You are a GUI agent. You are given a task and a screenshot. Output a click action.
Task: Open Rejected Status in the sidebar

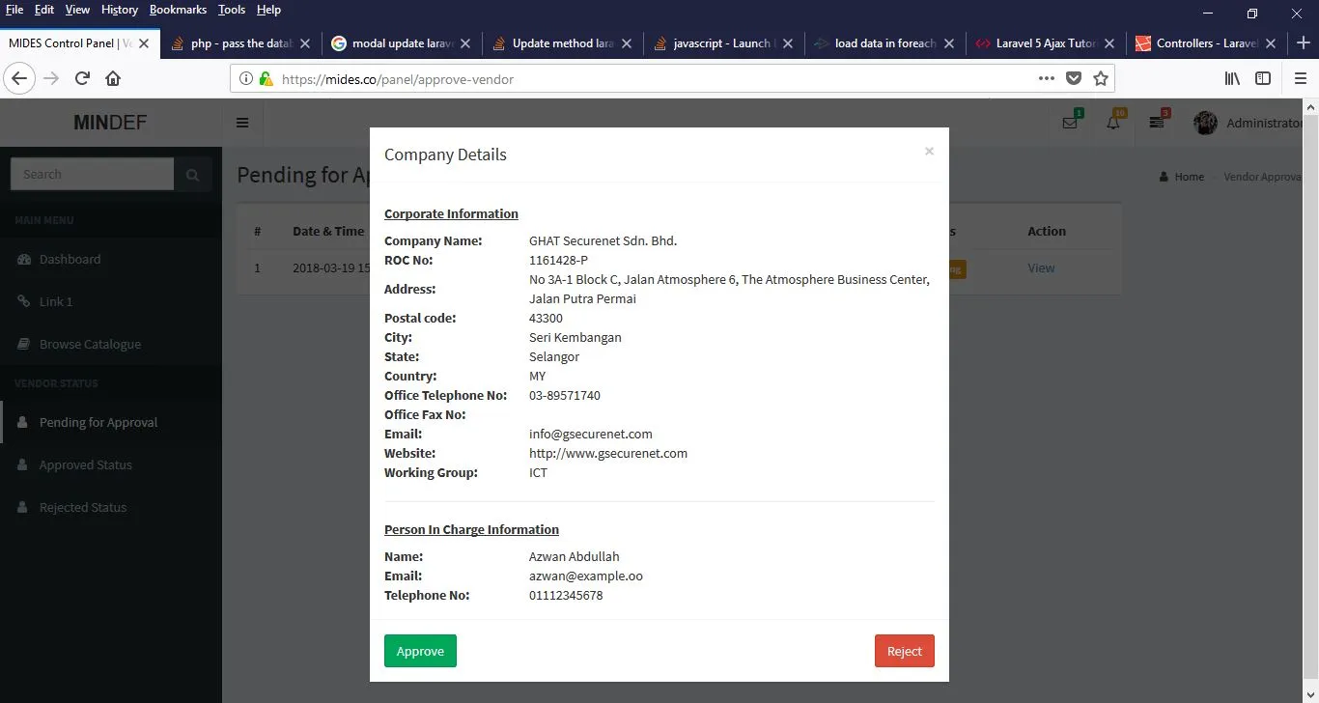tap(111, 508)
